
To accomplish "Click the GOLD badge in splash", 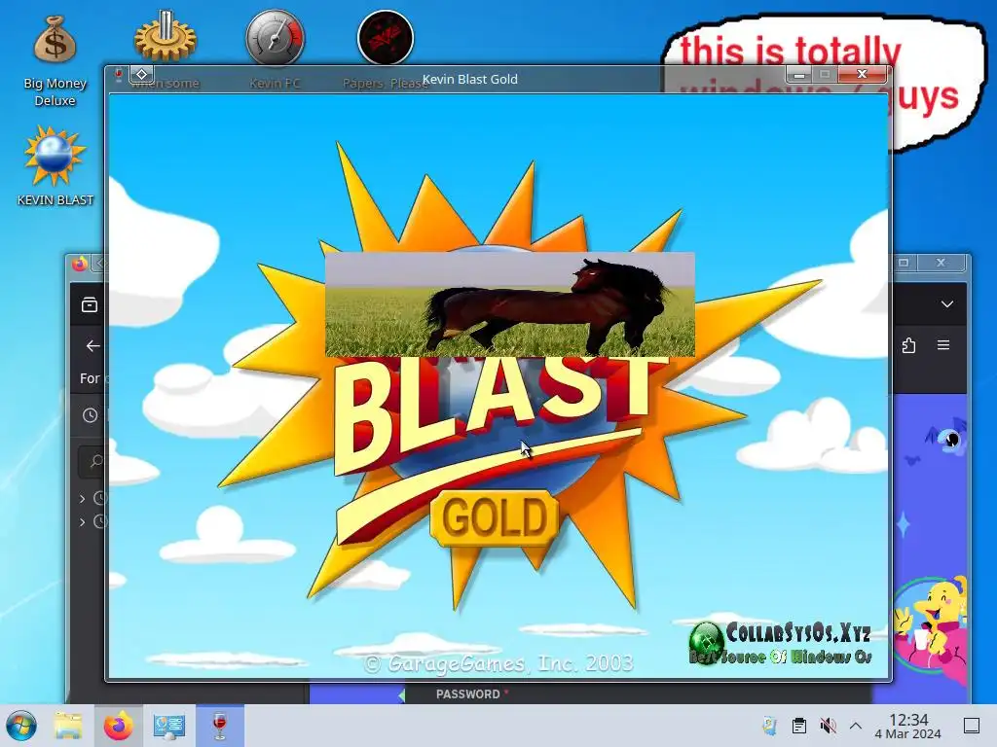I will coord(495,517).
